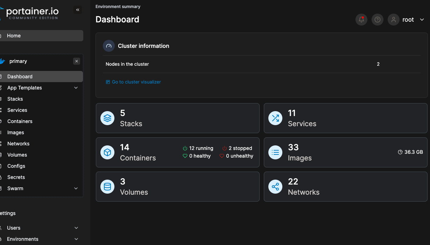Collapse the sidebar with double-chevron
Image resolution: width=430 pixels, height=245 pixels.
78,10
